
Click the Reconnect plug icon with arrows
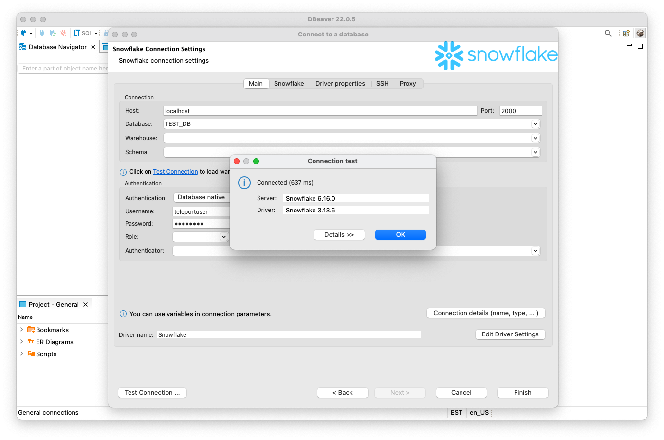[x=53, y=33]
